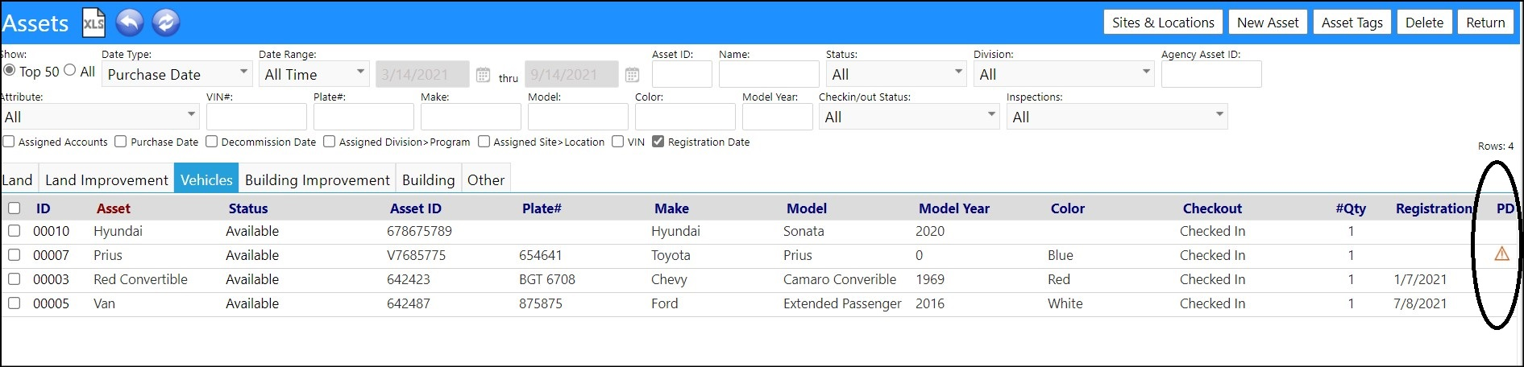Click the Make filter field

point(471,117)
